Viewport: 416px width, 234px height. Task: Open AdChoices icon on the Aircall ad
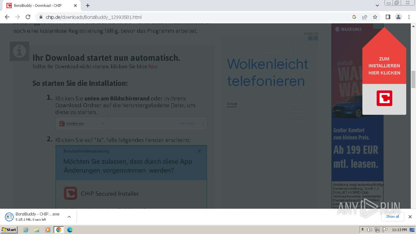coord(311,38)
